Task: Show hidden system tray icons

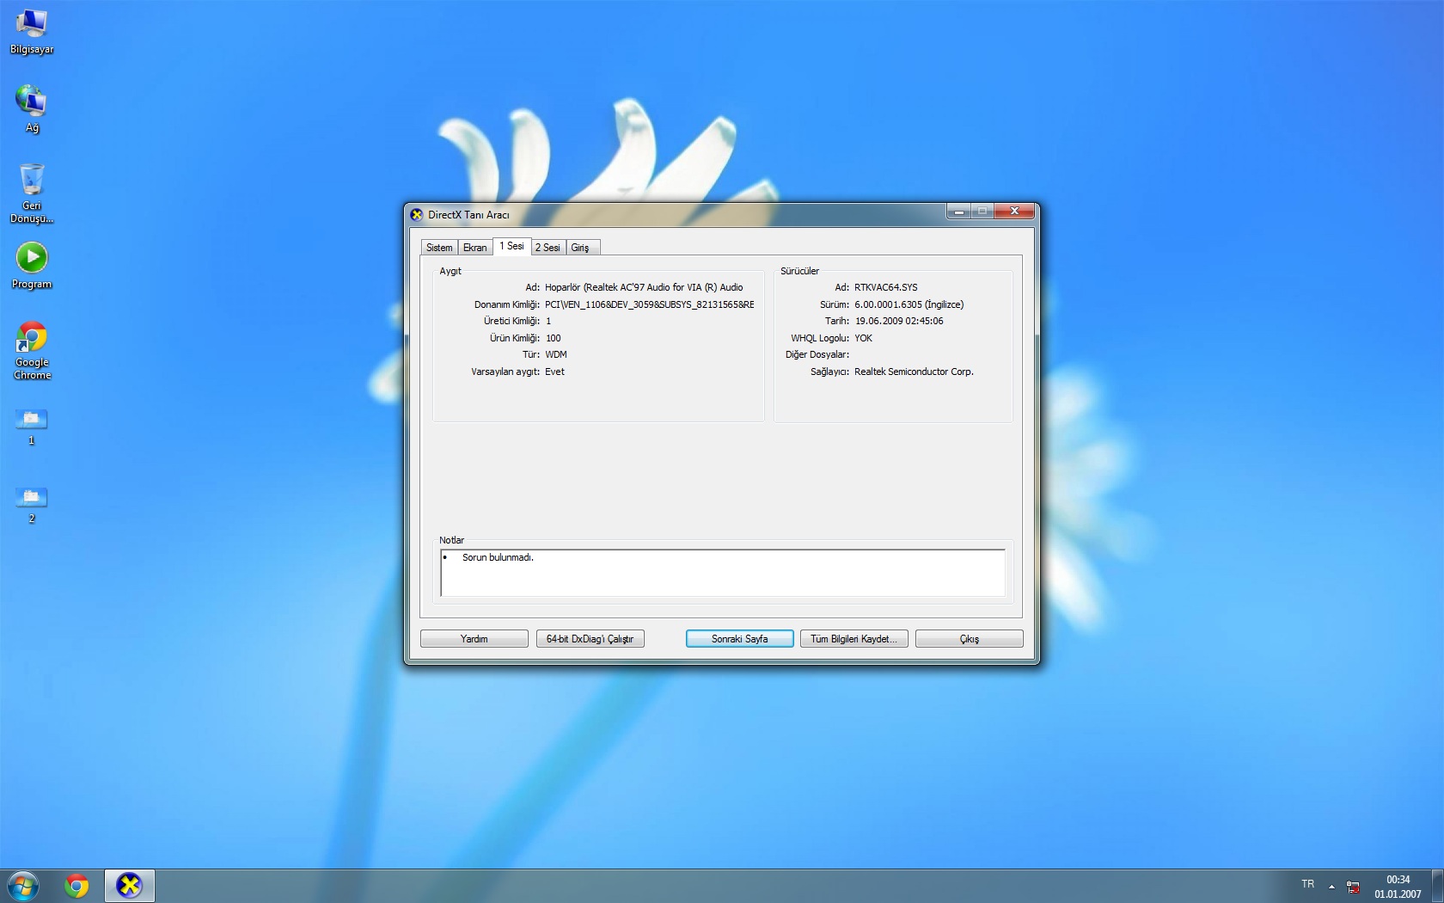Action: pyautogui.click(x=1331, y=885)
